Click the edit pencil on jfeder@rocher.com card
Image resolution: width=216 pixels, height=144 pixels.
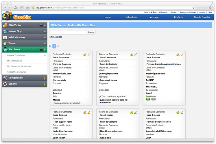(x=89, y=112)
